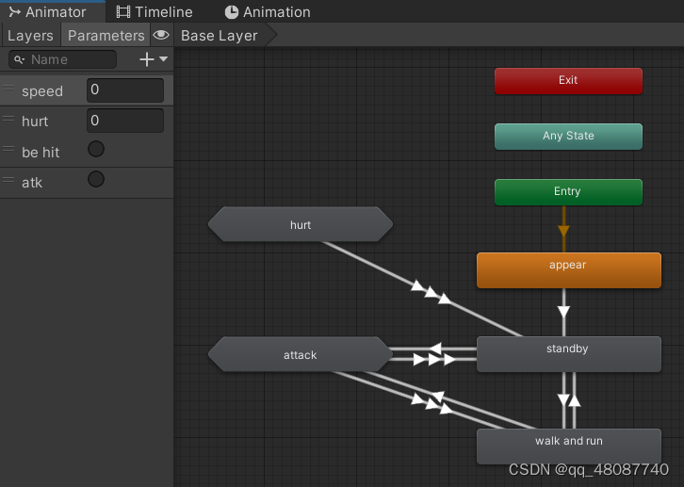Select the standby state node
This screenshot has height=487, width=684.
tap(569, 354)
